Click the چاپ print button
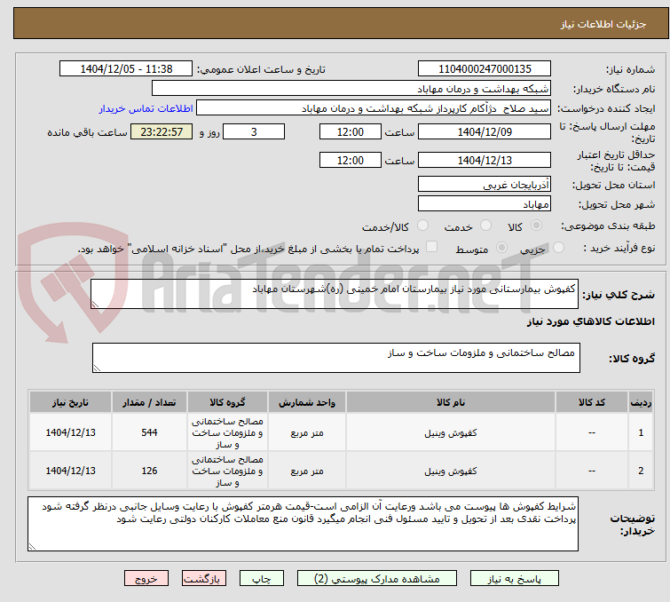Screen dimensions: 670x602 (262, 579)
